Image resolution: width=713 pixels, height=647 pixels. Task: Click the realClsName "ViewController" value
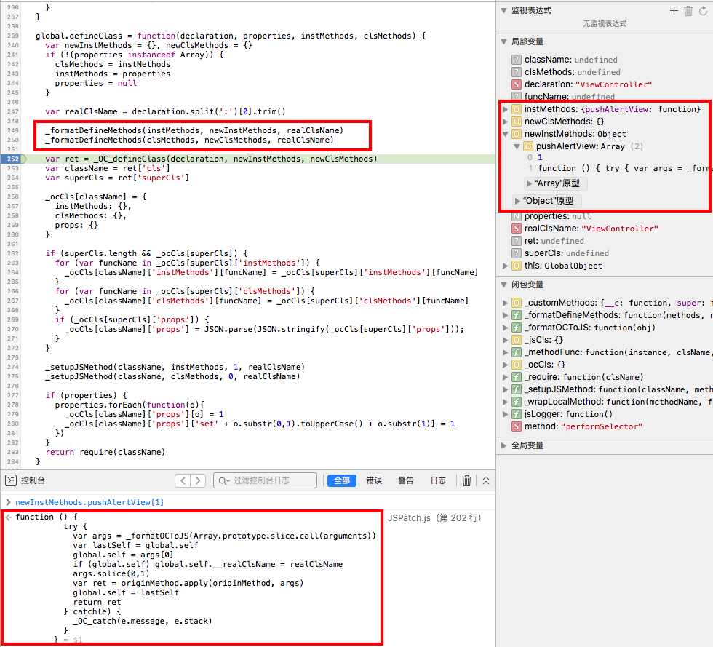[620, 229]
